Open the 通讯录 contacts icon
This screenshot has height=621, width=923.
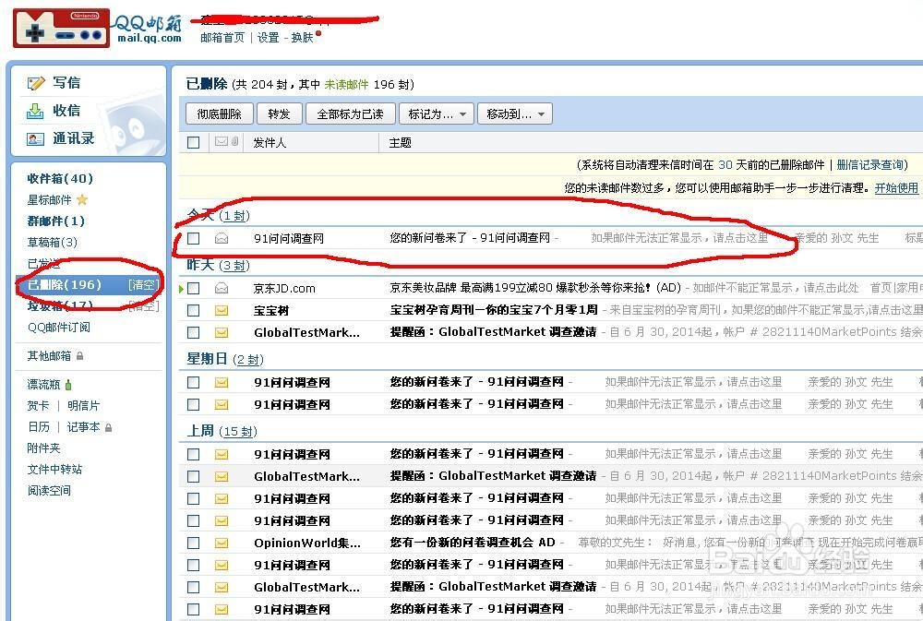point(35,139)
